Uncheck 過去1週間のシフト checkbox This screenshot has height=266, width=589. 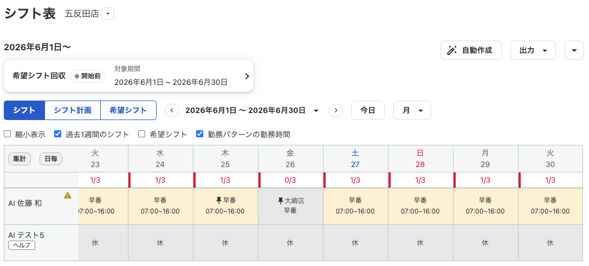[57, 134]
